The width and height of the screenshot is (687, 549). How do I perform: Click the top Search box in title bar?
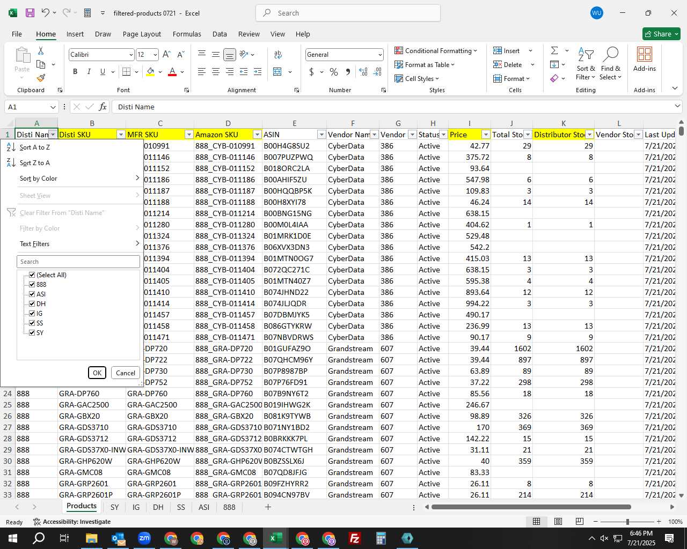(x=348, y=13)
